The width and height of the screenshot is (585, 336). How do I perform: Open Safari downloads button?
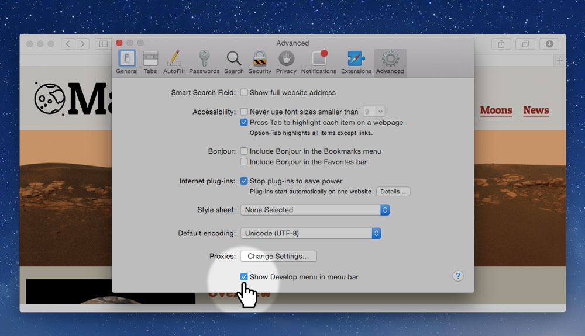click(x=549, y=44)
